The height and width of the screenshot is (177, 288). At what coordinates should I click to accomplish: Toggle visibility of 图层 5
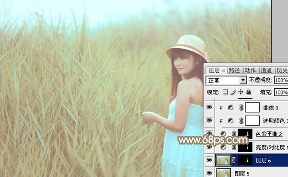[209, 173]
